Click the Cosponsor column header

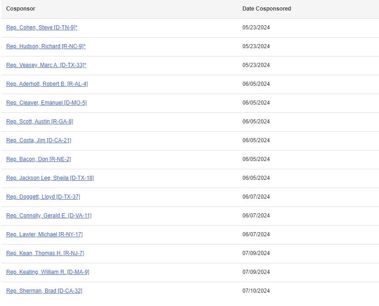pos(21,9)
